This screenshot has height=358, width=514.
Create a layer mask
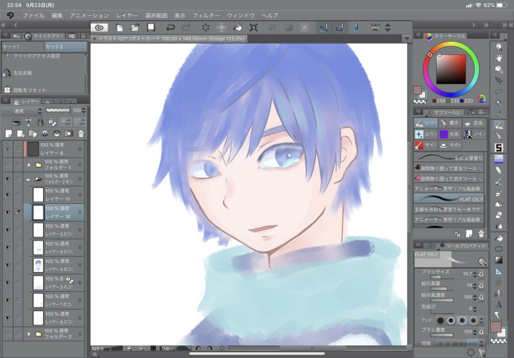pos(69,133)
